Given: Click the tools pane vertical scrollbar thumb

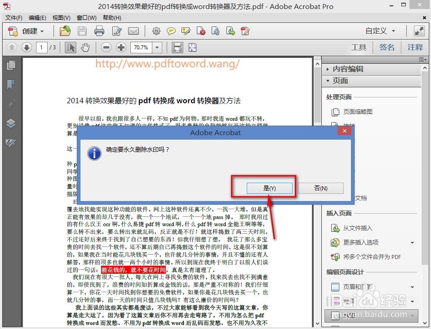Looking at the screenshot, I should (425, 168).
